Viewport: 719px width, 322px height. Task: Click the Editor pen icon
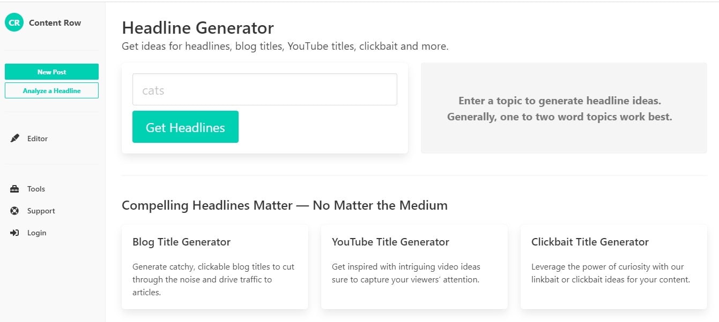pos(15,139)
